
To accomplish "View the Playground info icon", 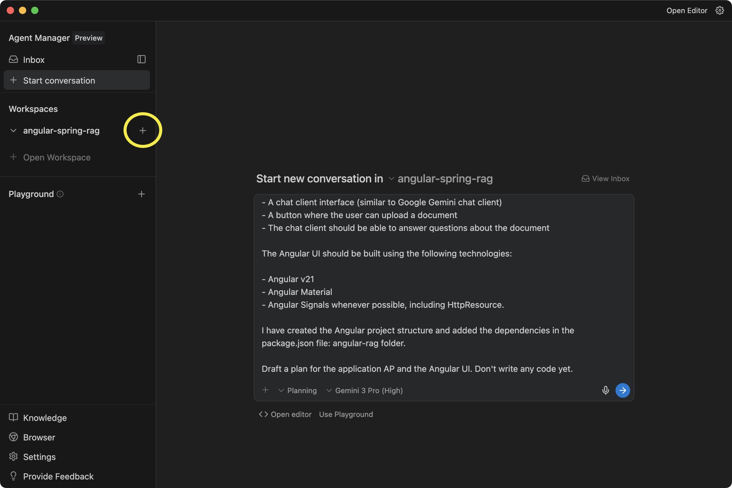I will pos(60,194).
